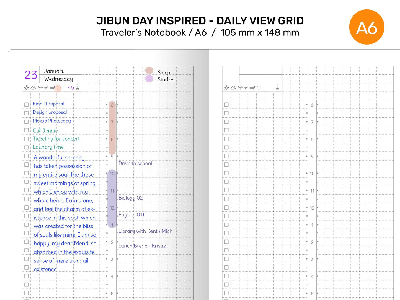Screen dimensions: 400x300
Task: Click the 'Laundry time' task text
Action: pos(48,147)
